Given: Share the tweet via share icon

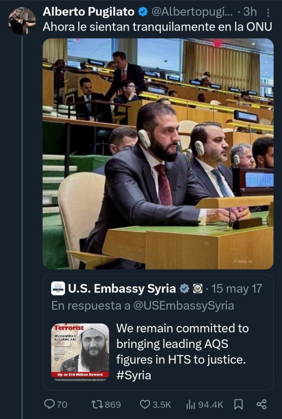Looking at the screenshot, I should (262, 404).
